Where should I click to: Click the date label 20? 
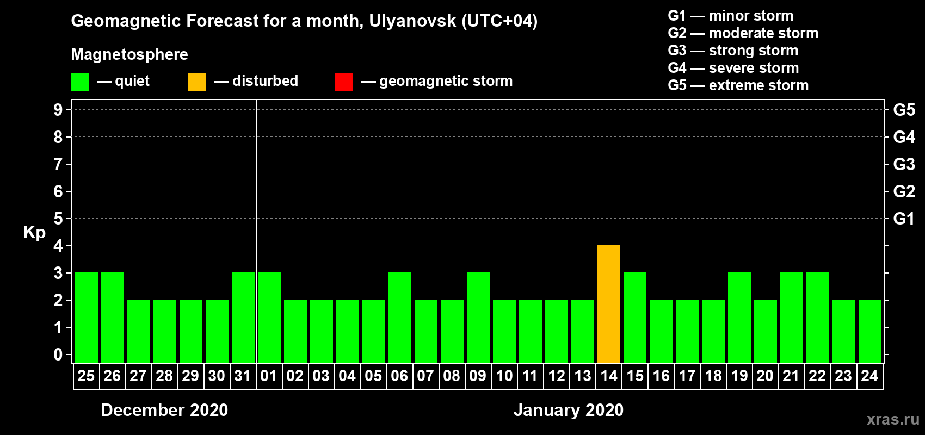[765, 376]
